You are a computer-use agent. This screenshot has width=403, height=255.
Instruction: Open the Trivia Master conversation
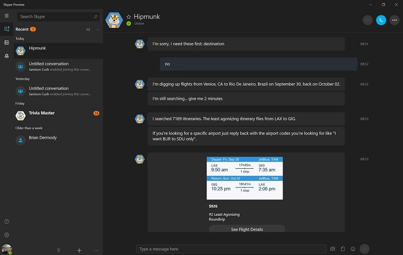click(58, 116)
